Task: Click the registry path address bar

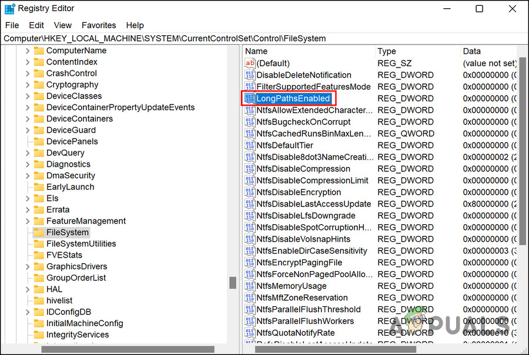Action: coord(264,38)
